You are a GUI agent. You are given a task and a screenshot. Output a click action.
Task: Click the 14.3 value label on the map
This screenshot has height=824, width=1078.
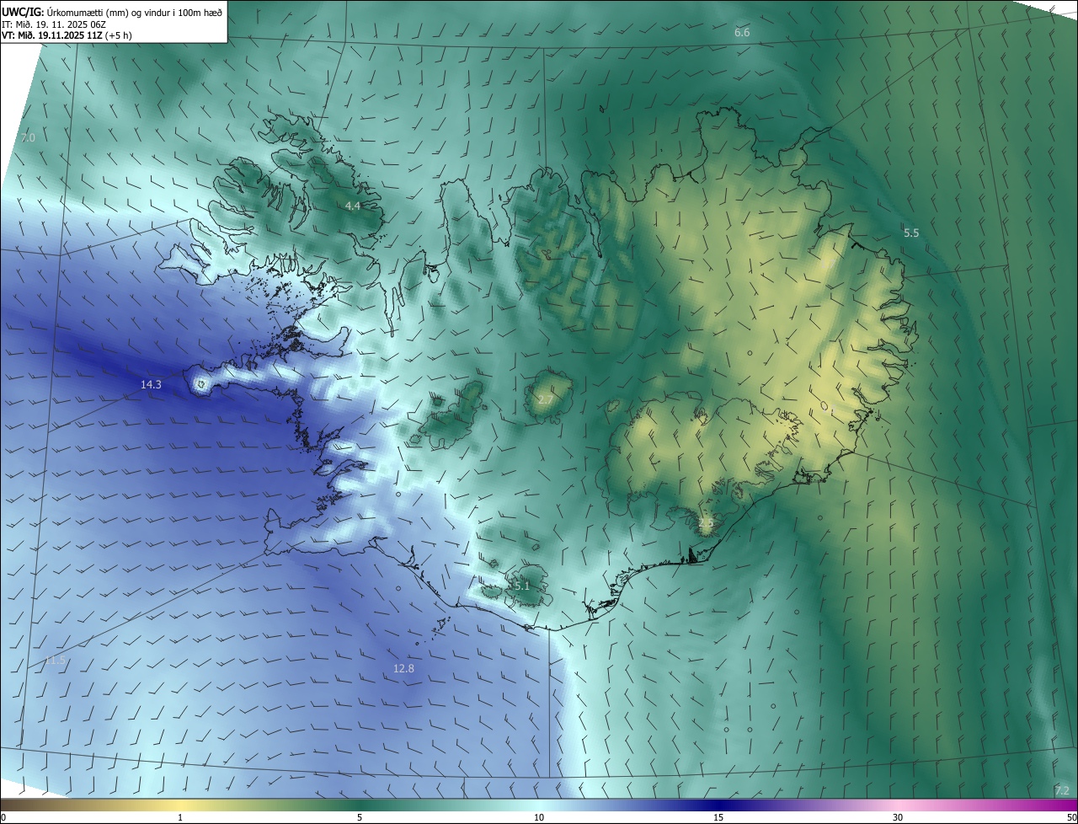(x=151, y=384)
